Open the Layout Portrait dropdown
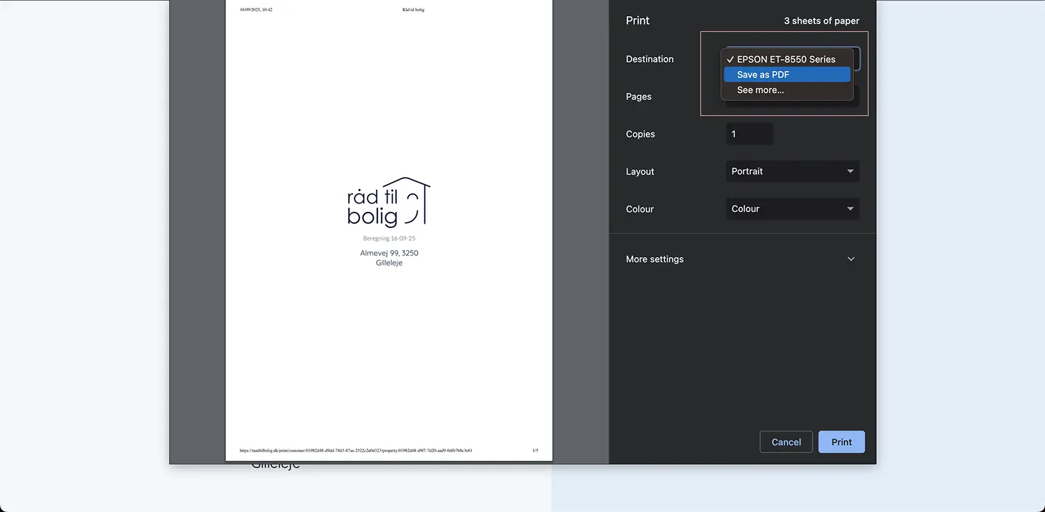Screen dimensions: 1045x512 click(792, 172)
